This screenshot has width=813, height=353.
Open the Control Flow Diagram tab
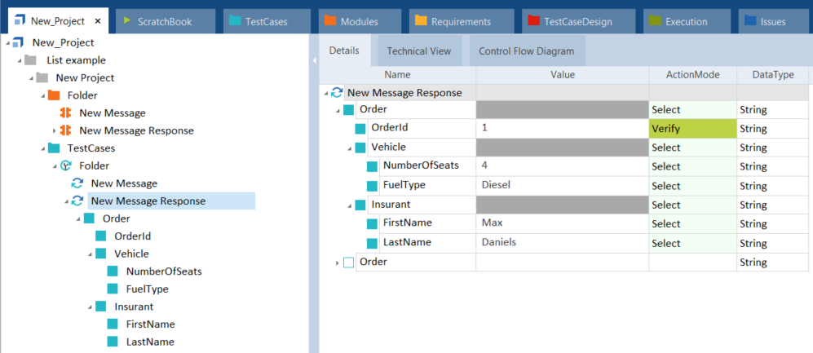[526, 51]
